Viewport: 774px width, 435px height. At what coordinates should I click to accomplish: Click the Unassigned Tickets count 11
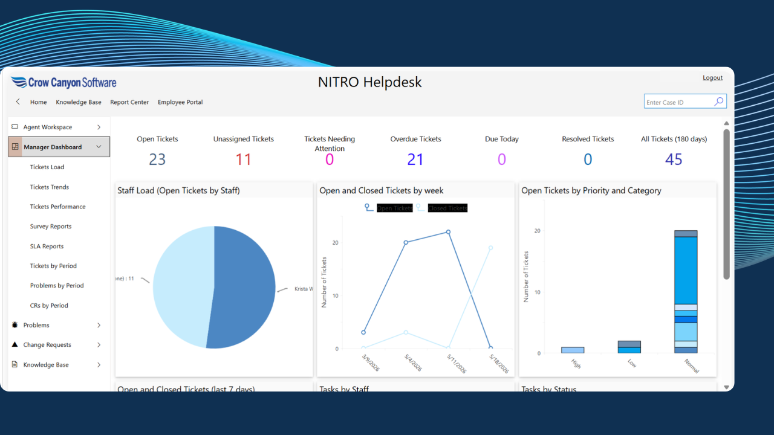[243, 159]
